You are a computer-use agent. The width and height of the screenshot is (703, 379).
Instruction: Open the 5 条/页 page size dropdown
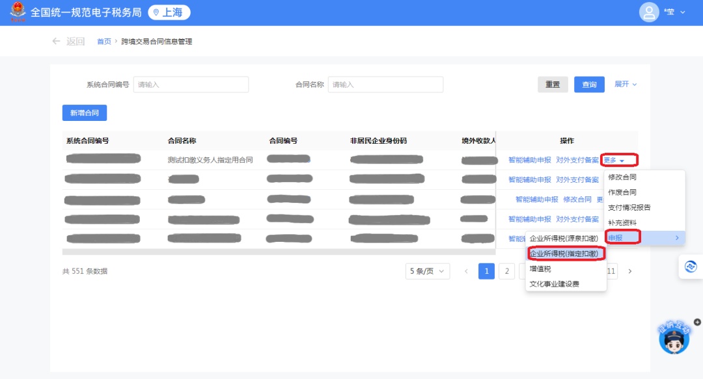pyautogui.click(x=427, y=271)
